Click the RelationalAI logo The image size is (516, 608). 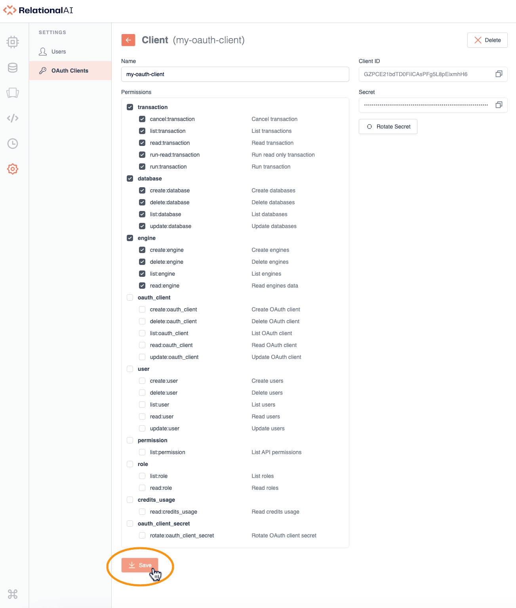38,10
